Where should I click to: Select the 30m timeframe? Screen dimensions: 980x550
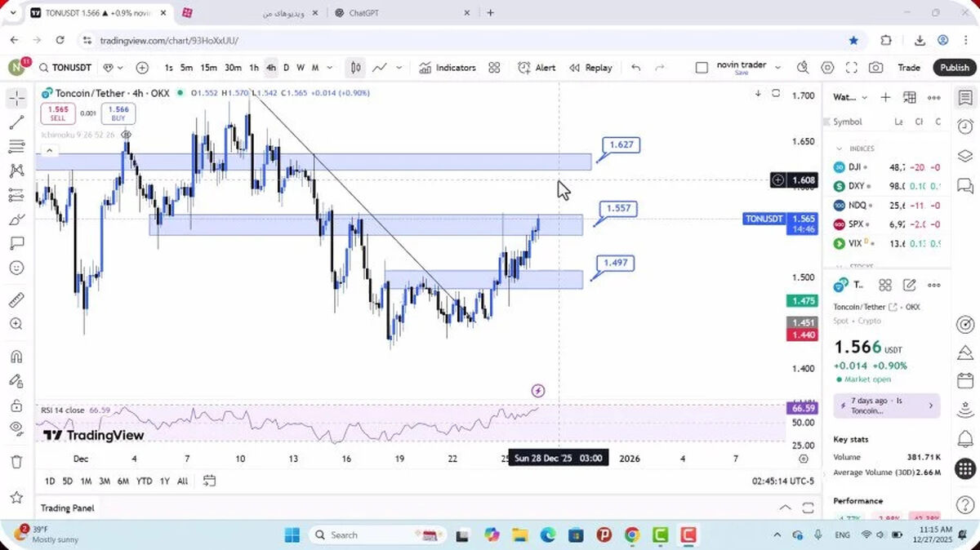[233, 68]
